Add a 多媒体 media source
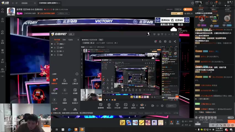Screen dimensions: 235x132 [x=126, y=106]
